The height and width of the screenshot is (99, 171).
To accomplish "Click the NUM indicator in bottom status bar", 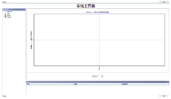I will (164, 96).
